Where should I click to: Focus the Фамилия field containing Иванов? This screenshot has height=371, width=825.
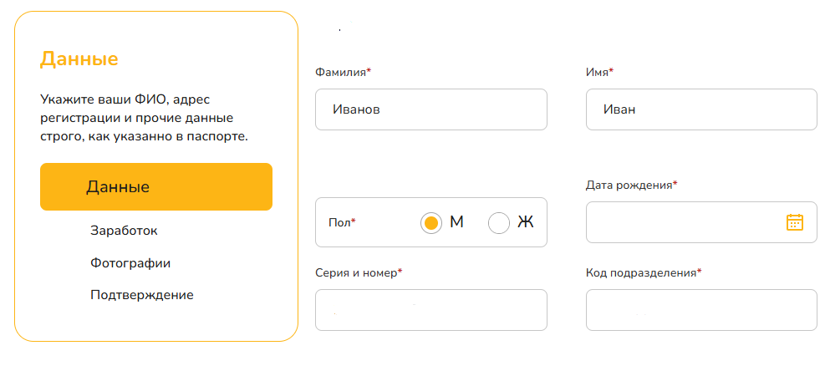tap(430, 109)
